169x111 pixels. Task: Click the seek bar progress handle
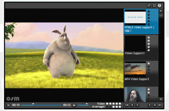pos(33,104)
